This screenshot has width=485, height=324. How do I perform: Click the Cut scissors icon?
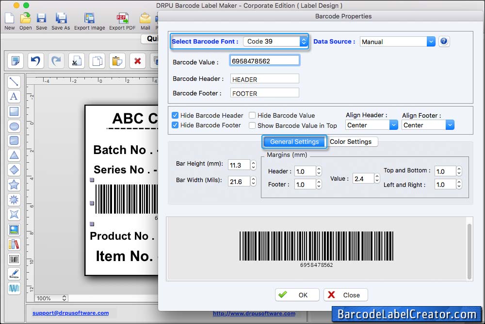click(x=77, y=61)
